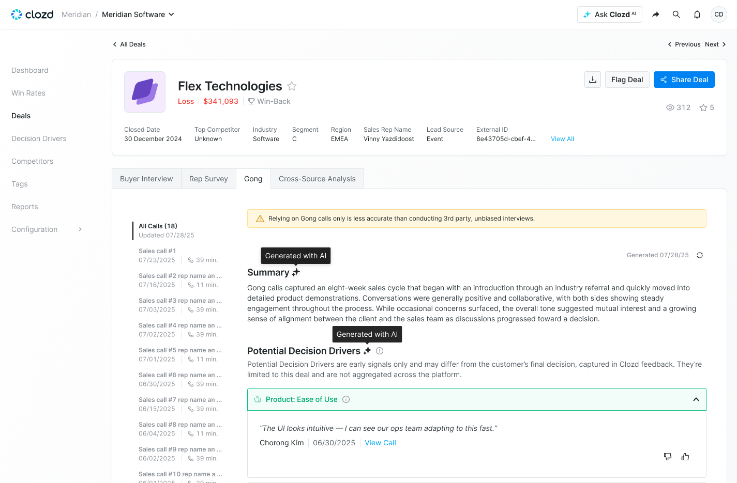Collapse the Product: Ease of Use section
This screenshot has height=483, width=737.
pos(696,399)
